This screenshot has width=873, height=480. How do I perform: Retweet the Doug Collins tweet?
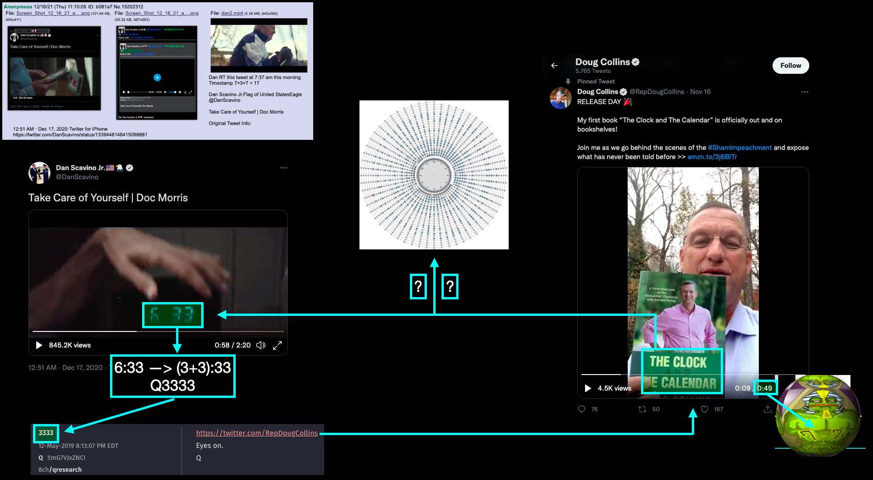pyautogui.click(x=642, y=409)
